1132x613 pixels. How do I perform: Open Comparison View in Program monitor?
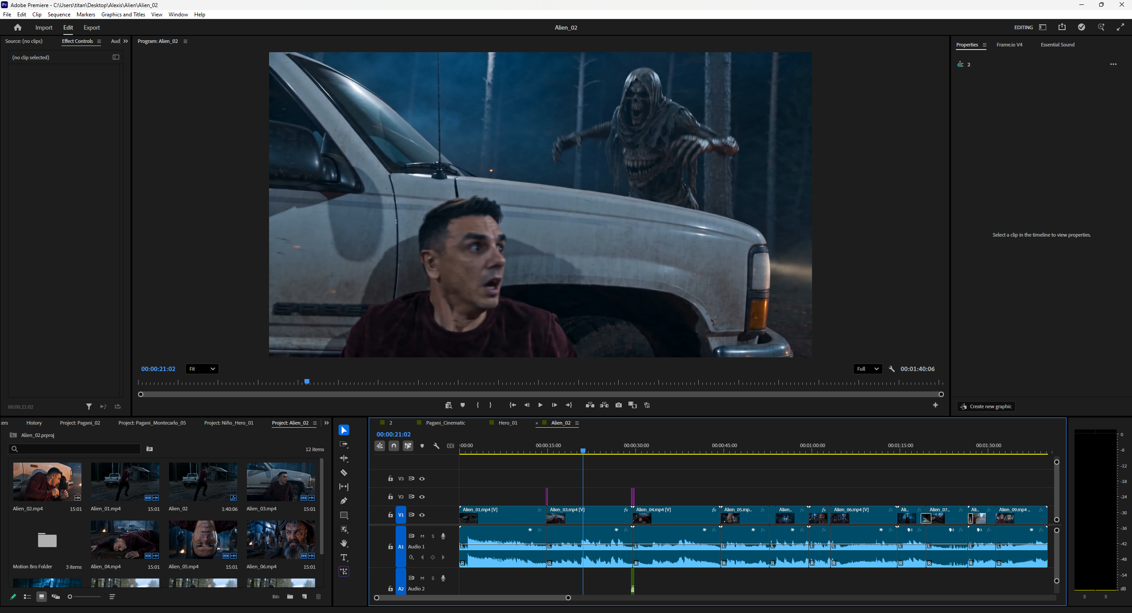[x=632, y=405]
